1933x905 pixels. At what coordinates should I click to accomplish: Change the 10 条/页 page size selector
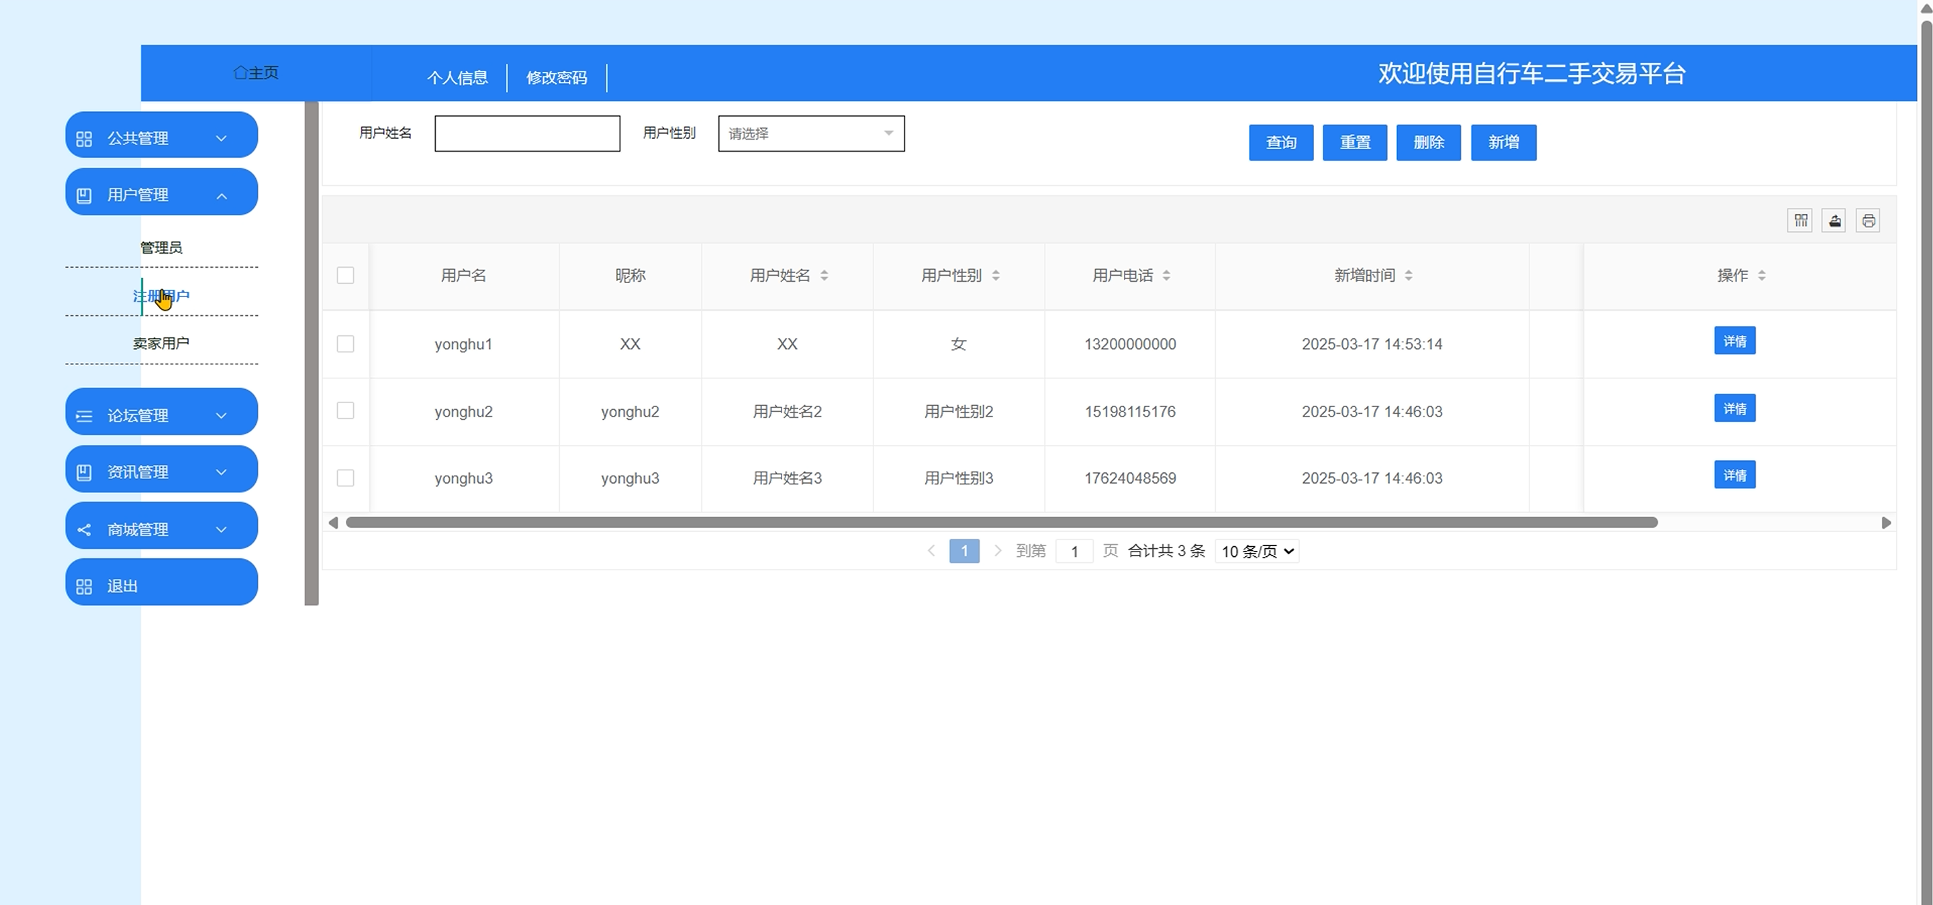pos(1257,551)
